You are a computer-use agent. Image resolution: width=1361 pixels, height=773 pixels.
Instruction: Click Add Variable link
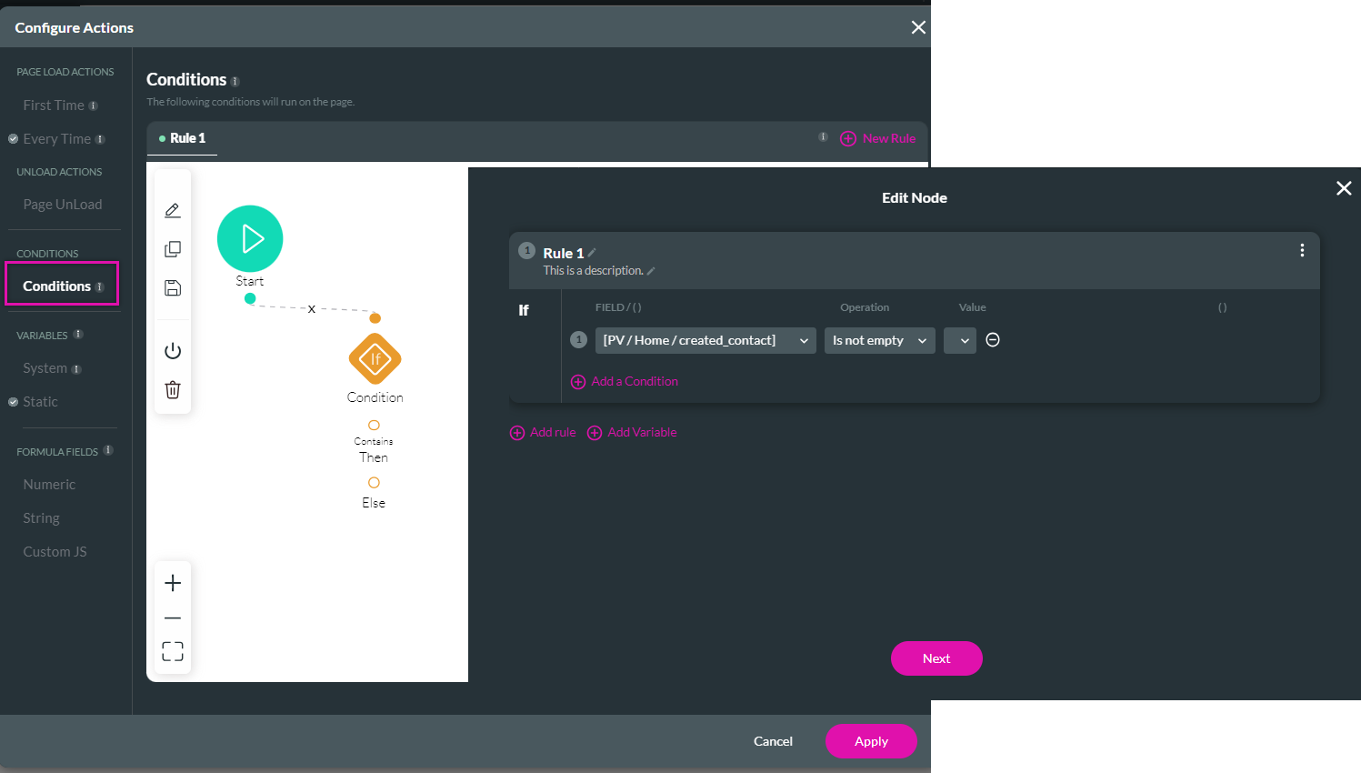tap(632, 432)
